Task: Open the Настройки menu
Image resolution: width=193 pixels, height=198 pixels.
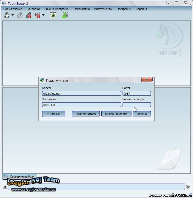Action: (124, 9)
